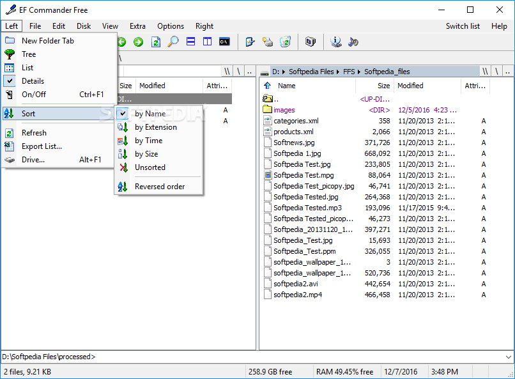515x379 pixels.
Task: Open the Extra menu
Action: click(x=137, y=26)
